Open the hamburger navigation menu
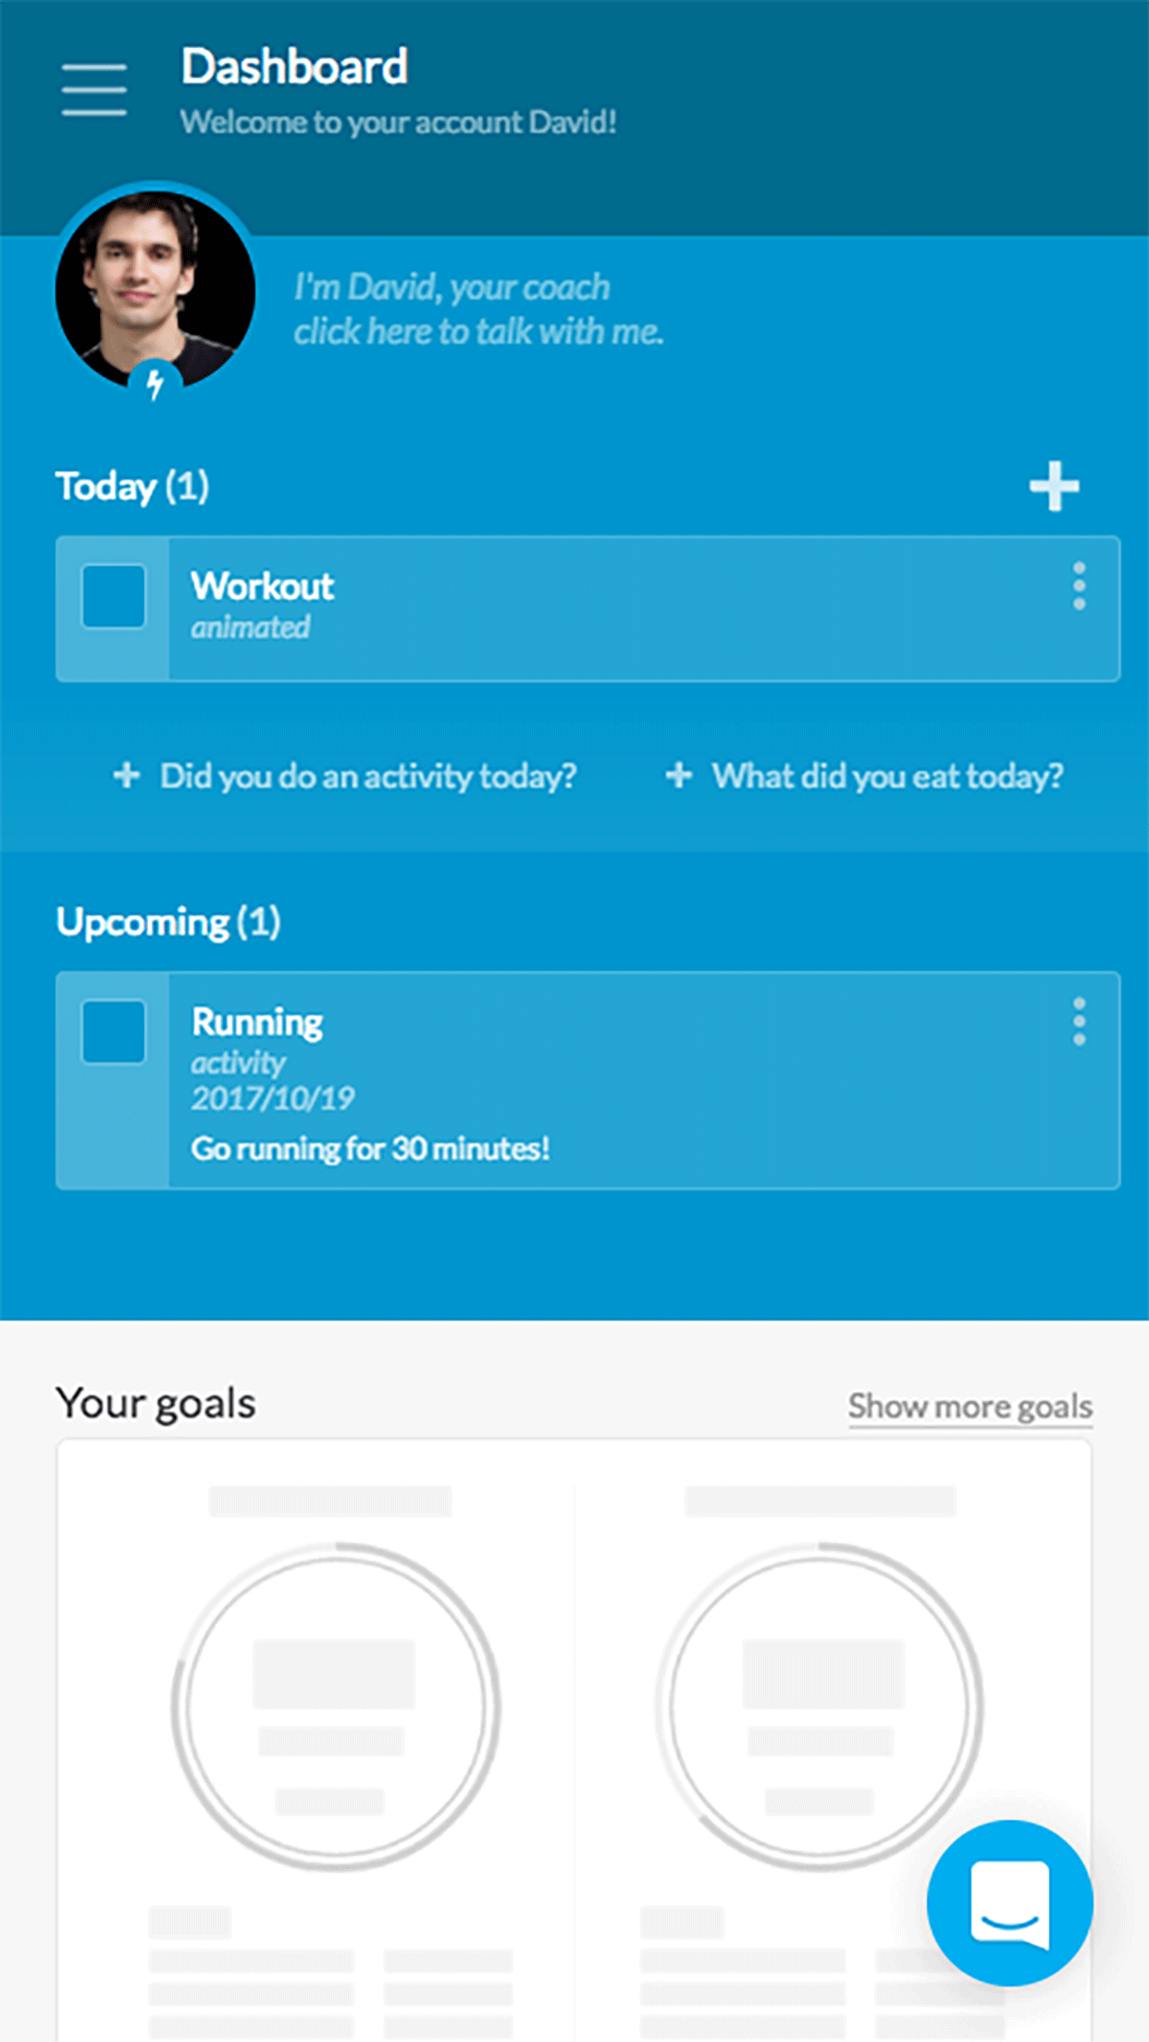 [x=94, y=90]
